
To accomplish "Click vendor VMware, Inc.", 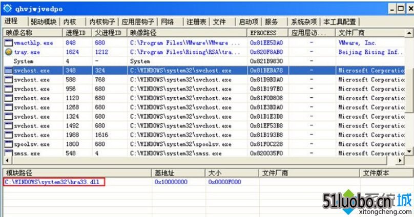I will [x=358, y=42].
